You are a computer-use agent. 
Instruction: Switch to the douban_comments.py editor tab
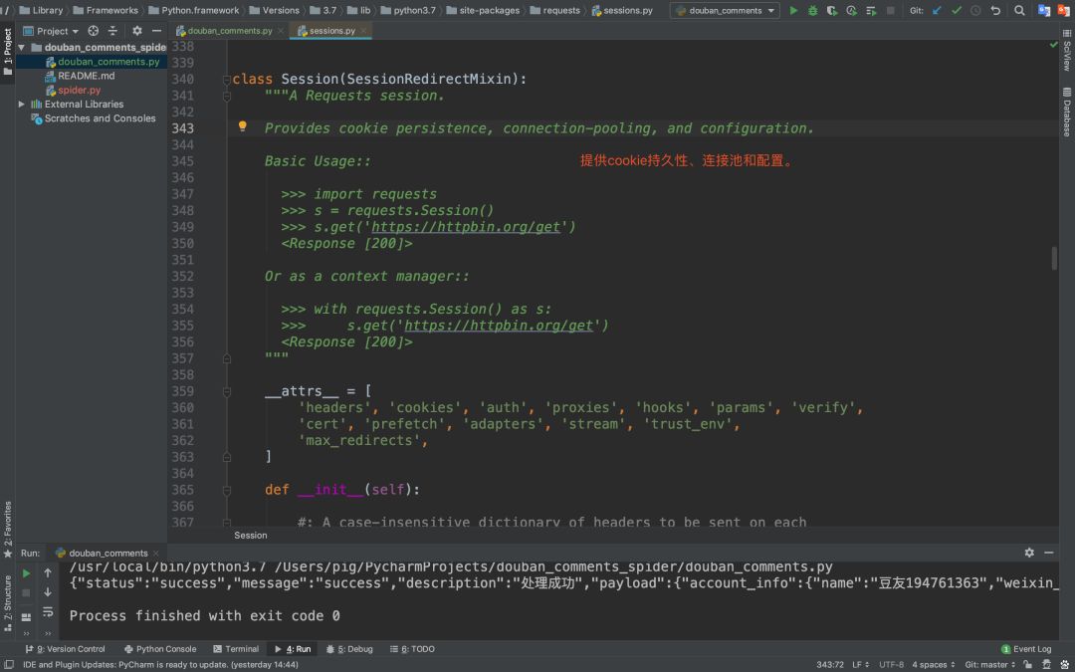pyautogui.click(x=229, y=31)
